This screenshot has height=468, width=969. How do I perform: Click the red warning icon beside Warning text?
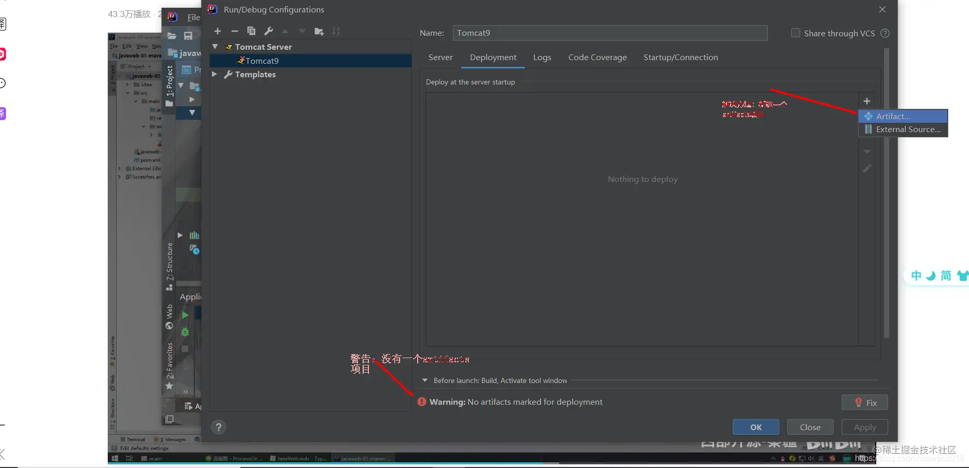pos(422,402)
